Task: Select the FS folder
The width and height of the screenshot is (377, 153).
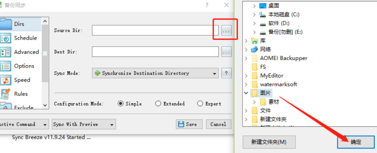Action: [259, 67]
